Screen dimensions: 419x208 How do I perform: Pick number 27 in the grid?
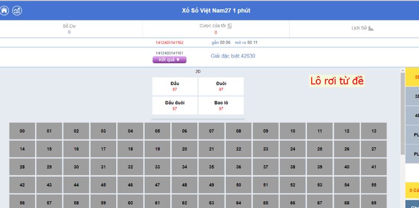click(x=374, y=149)
